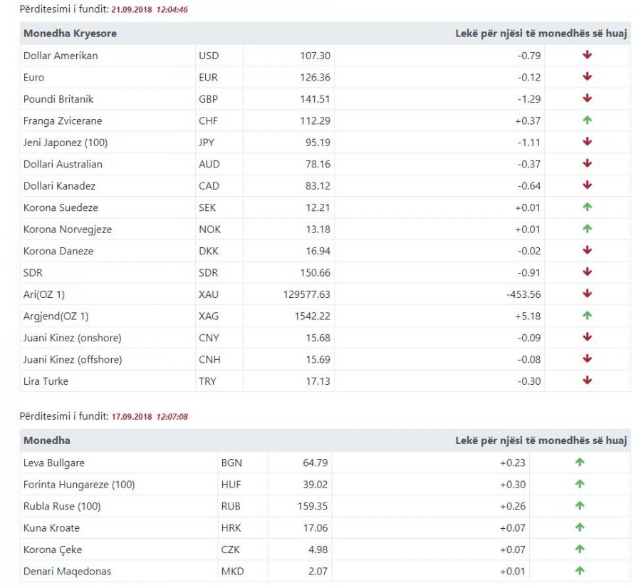Screen dimensions: 641x588
Task: Click the BGN rate 64.79
Action: coord(316,463)
